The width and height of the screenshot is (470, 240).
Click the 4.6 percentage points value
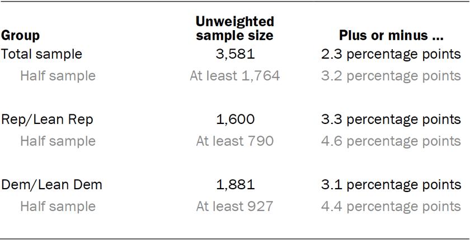tap(391, 141)
